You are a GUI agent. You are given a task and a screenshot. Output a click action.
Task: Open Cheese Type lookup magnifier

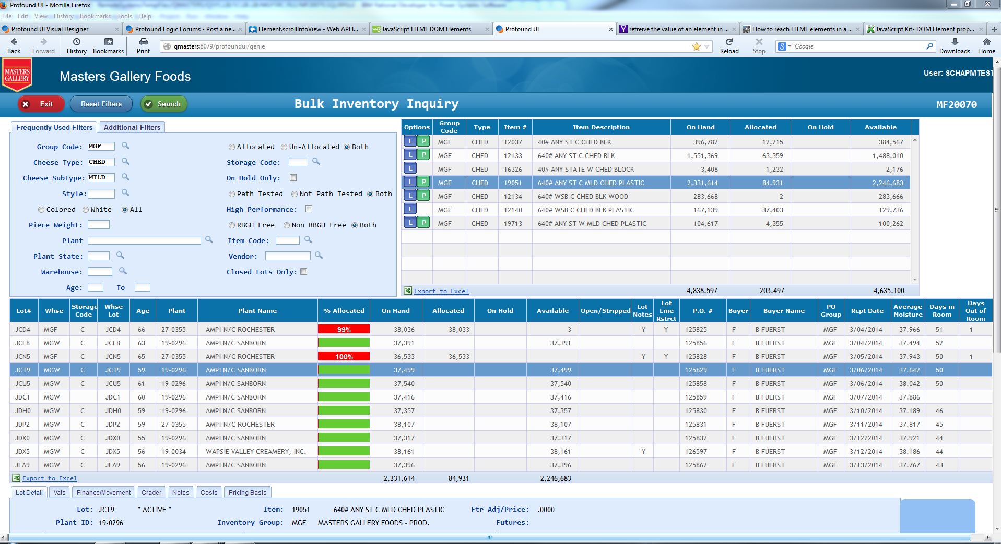coord(125,162)
